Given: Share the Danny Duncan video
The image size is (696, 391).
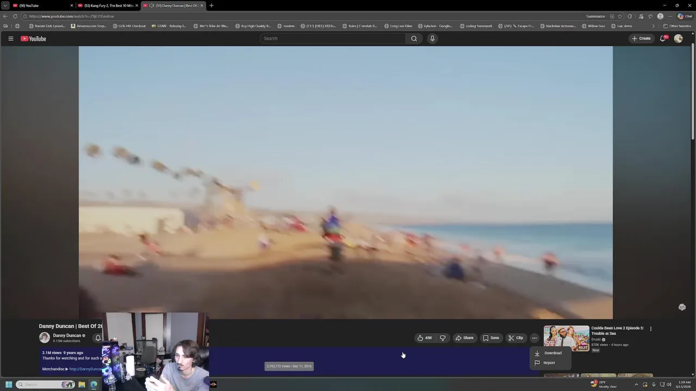Looking at the screenshot, I should click(x=464, y=338).
